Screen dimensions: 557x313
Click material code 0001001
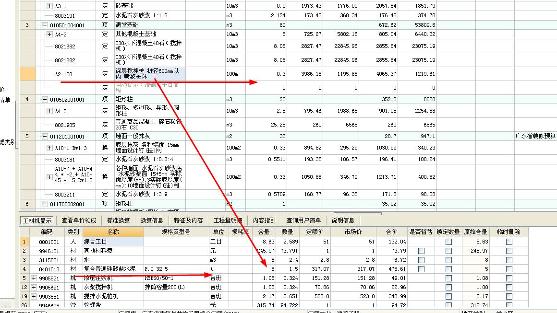tap(49, 242)
